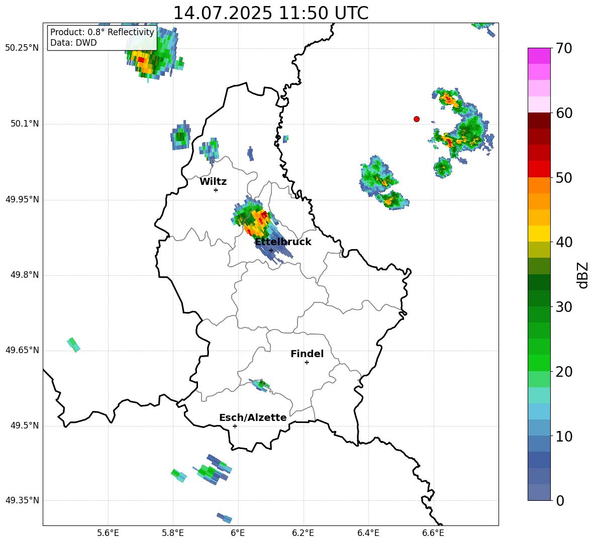Image resolution: width=595 pixels, height=543 pixels.
Task: Click the 50.1°N latitude label
Action: coord(25,124)
